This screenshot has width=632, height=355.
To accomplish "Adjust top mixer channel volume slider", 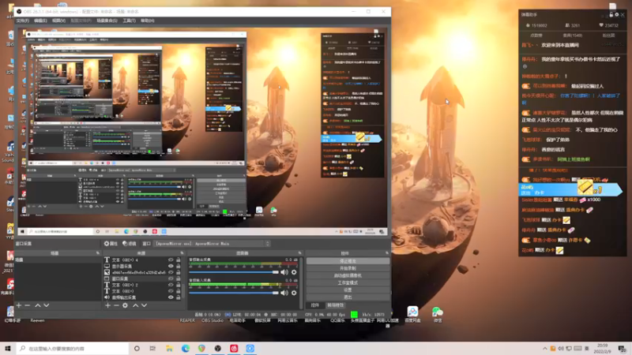I will [234, 272].
